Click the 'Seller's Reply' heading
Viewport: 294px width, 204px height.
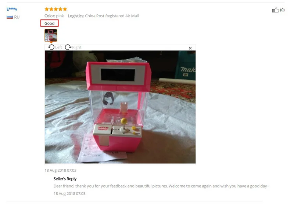[x=65, y=179]
